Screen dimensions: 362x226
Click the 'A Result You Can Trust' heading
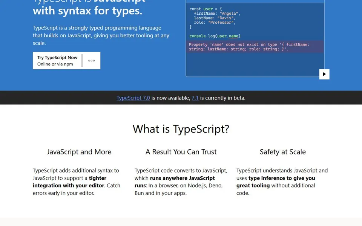181,152
